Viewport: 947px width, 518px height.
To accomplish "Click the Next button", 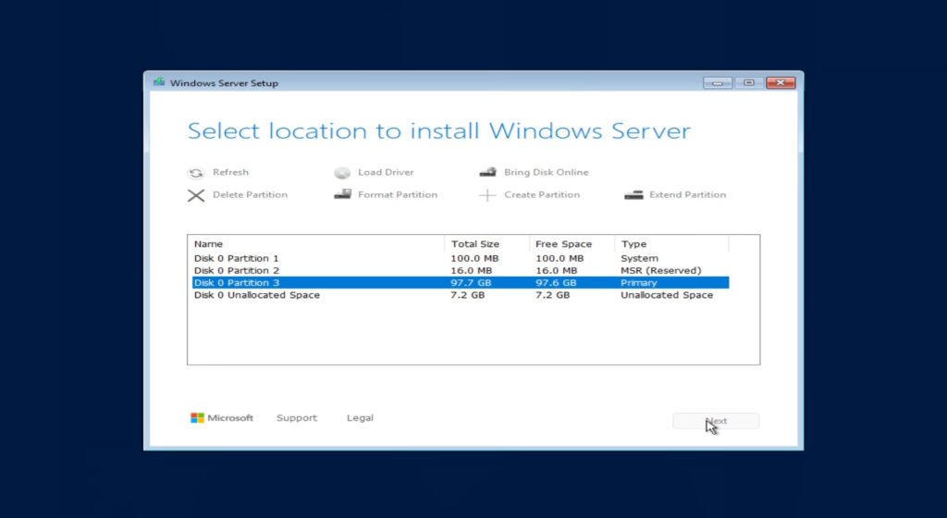I will pos(716,421).
